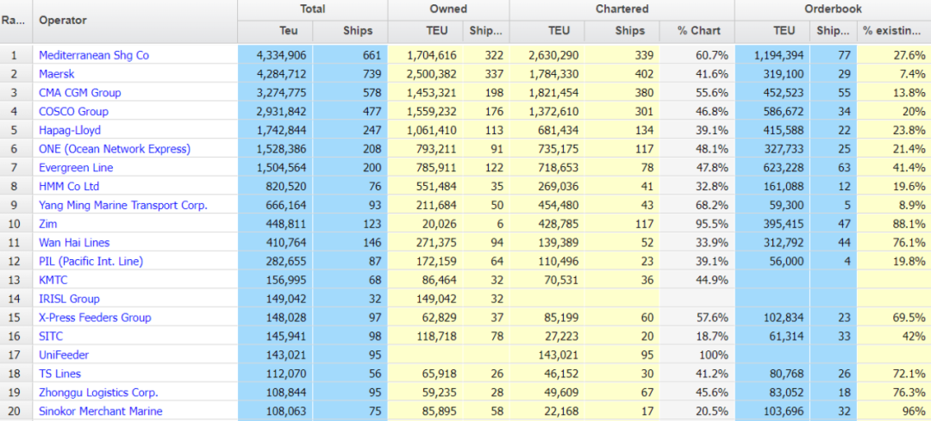931x421 pixels.
Task: Select Maersk's total TEU cell 4,284,712
Action: (x=275, y=74)
